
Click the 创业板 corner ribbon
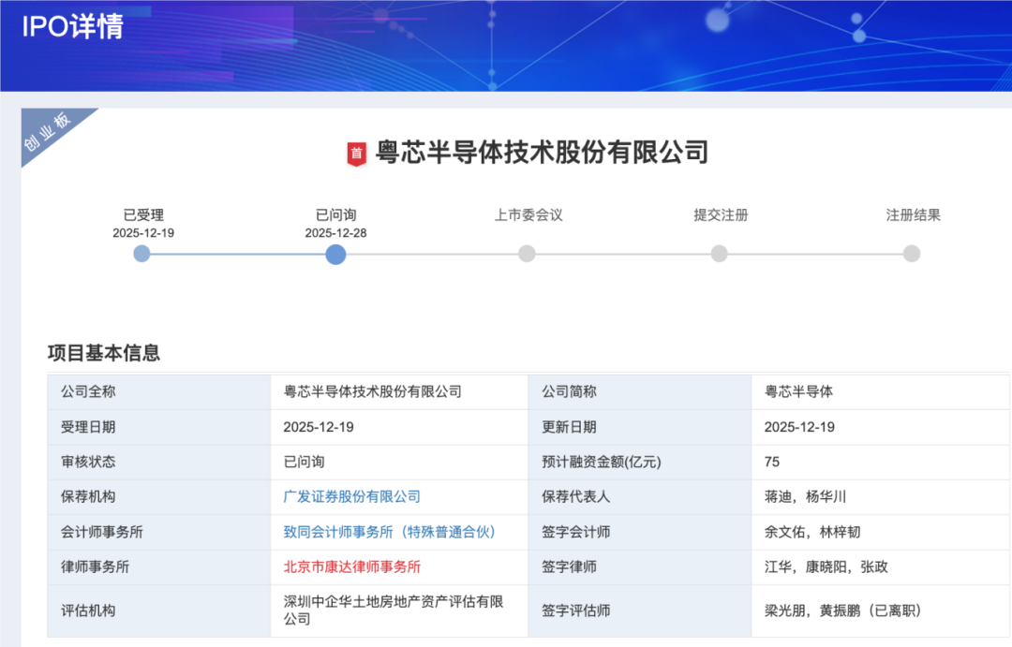tap(51, 133)
